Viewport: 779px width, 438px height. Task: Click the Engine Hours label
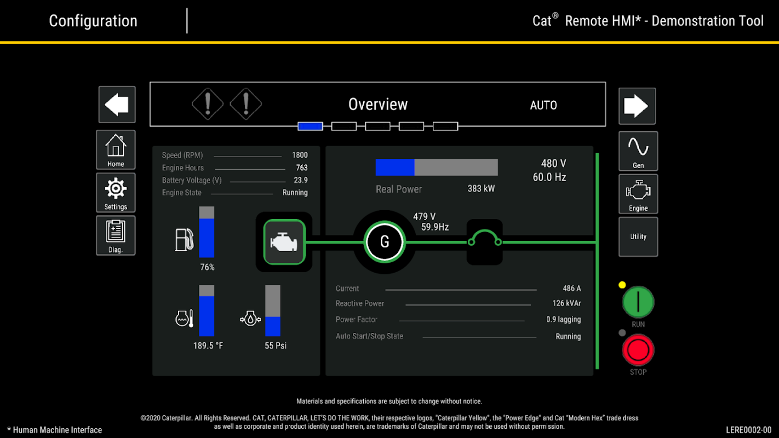pyautogui.click(x=183, y=168)
